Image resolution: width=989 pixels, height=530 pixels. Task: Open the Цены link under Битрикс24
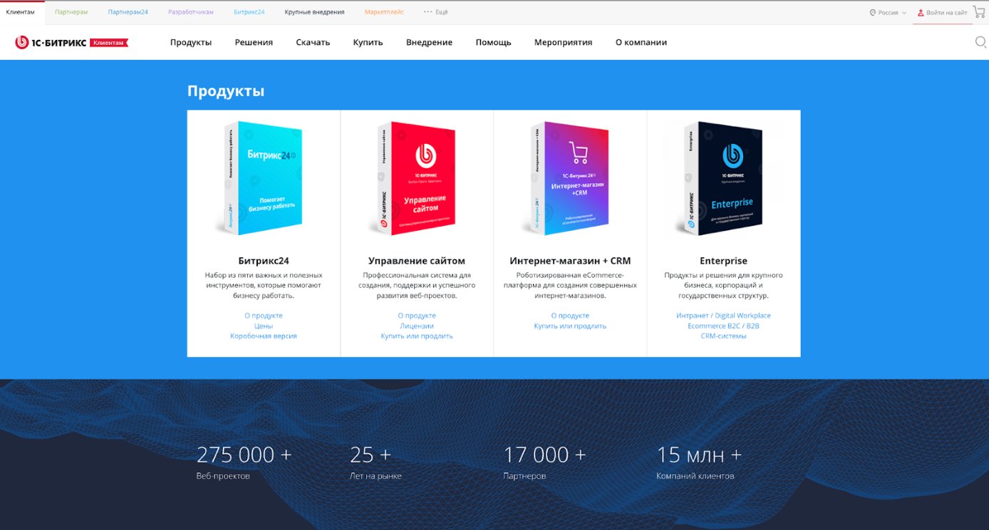263,326
